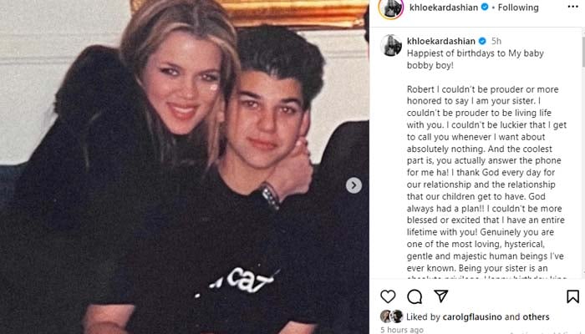Share the post via paper plane icon
The height and width of the screenshot is (334, 585).
pos(441,296)
